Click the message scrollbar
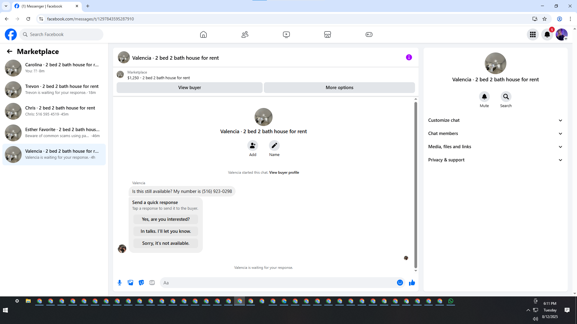The image size is (577, 324). (x=416, y=185)
